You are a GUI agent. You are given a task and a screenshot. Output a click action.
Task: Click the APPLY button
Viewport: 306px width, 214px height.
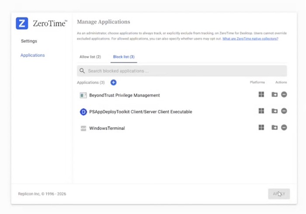(x=279, y=194)
